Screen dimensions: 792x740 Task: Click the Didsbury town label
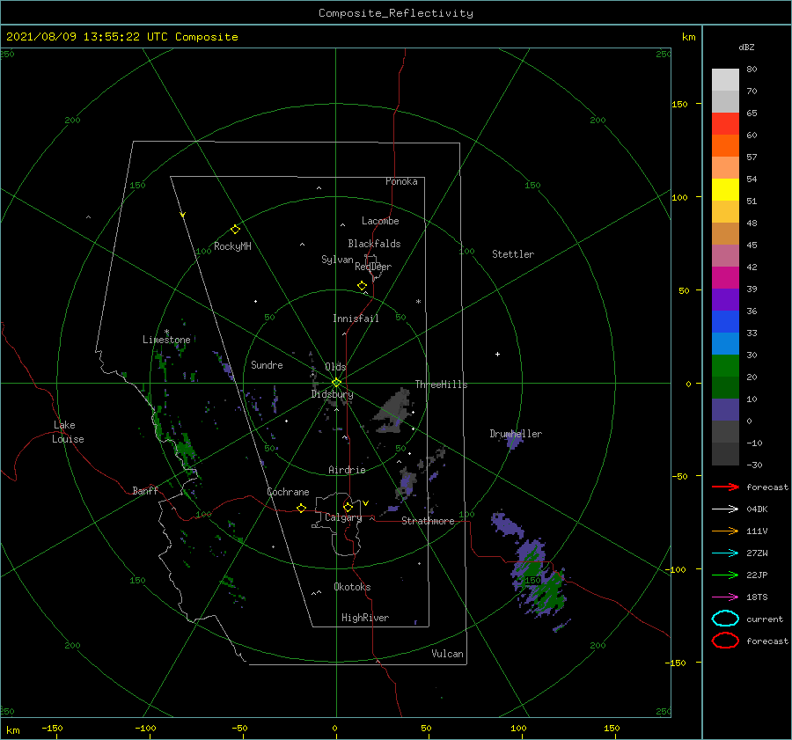(x=332, y=394)
